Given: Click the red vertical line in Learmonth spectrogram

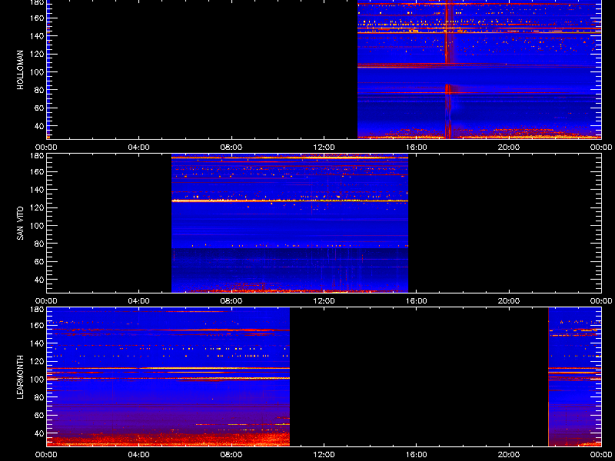Looking at the screenshot, I should coord(548,377).
